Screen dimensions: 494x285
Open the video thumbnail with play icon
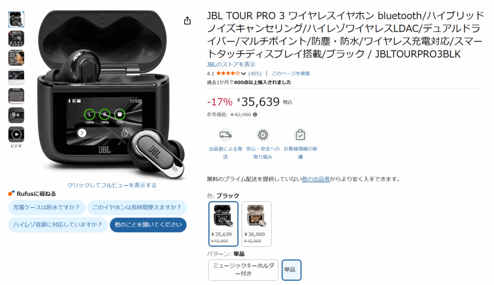pos(16,135)
